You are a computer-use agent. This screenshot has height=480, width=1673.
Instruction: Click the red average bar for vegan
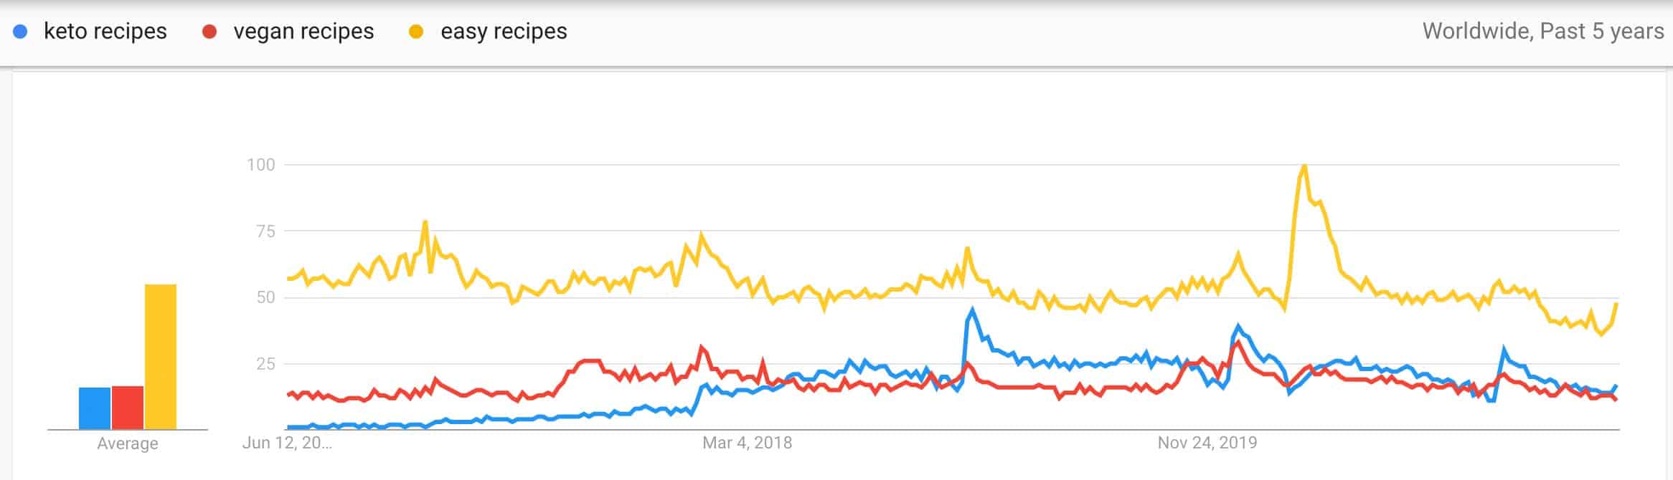pyautogui.click(x=128, y=408)
